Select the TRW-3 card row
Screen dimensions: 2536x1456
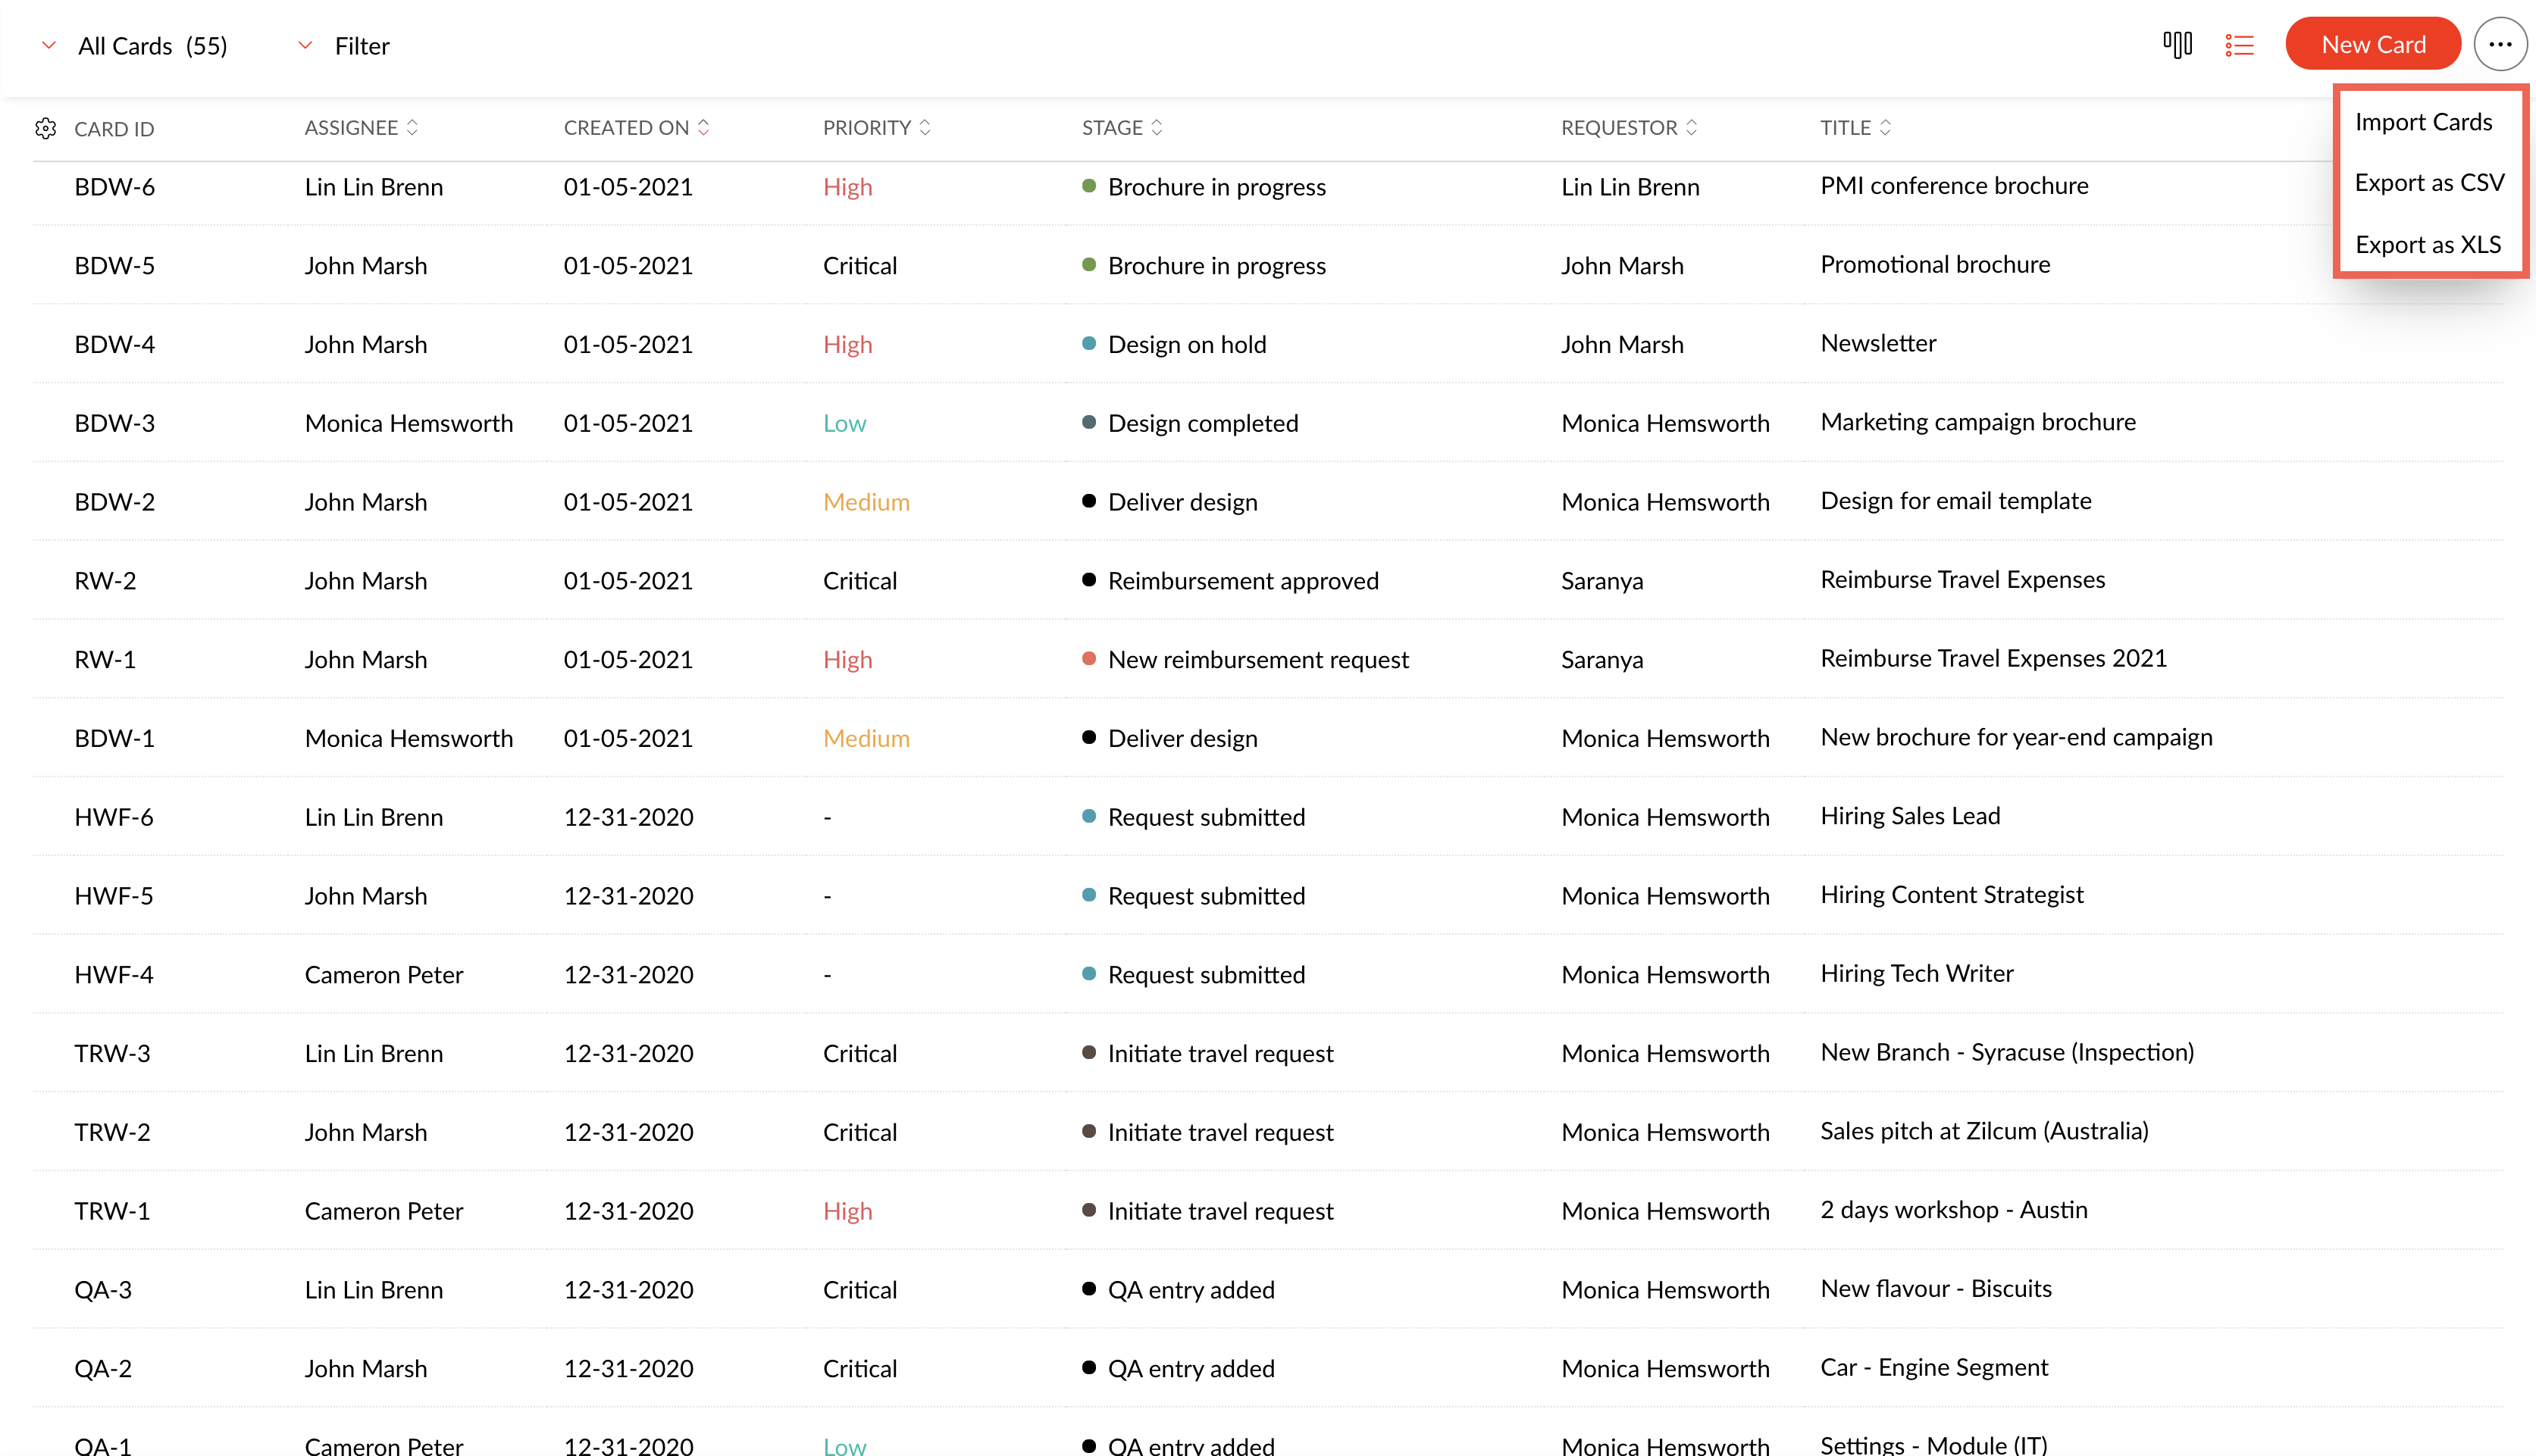tap(112, 1053)
